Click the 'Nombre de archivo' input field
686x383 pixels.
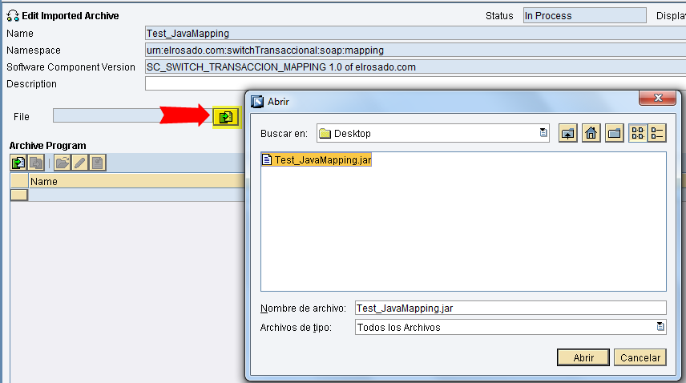510,308
